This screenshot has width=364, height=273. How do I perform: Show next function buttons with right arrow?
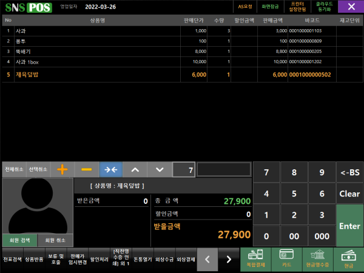[x=229, y=259]
